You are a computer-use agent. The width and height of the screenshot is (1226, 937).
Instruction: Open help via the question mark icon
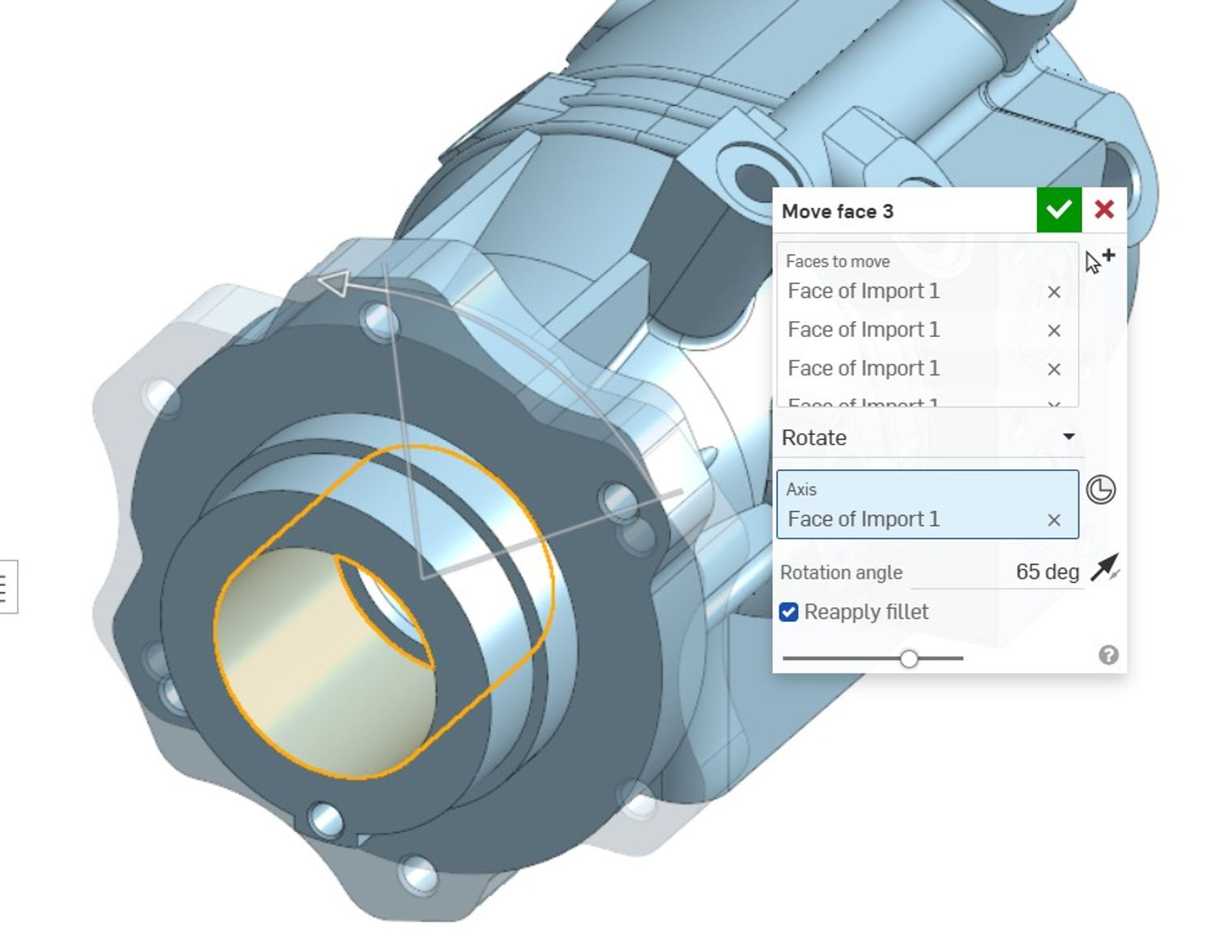[1106, 654]
